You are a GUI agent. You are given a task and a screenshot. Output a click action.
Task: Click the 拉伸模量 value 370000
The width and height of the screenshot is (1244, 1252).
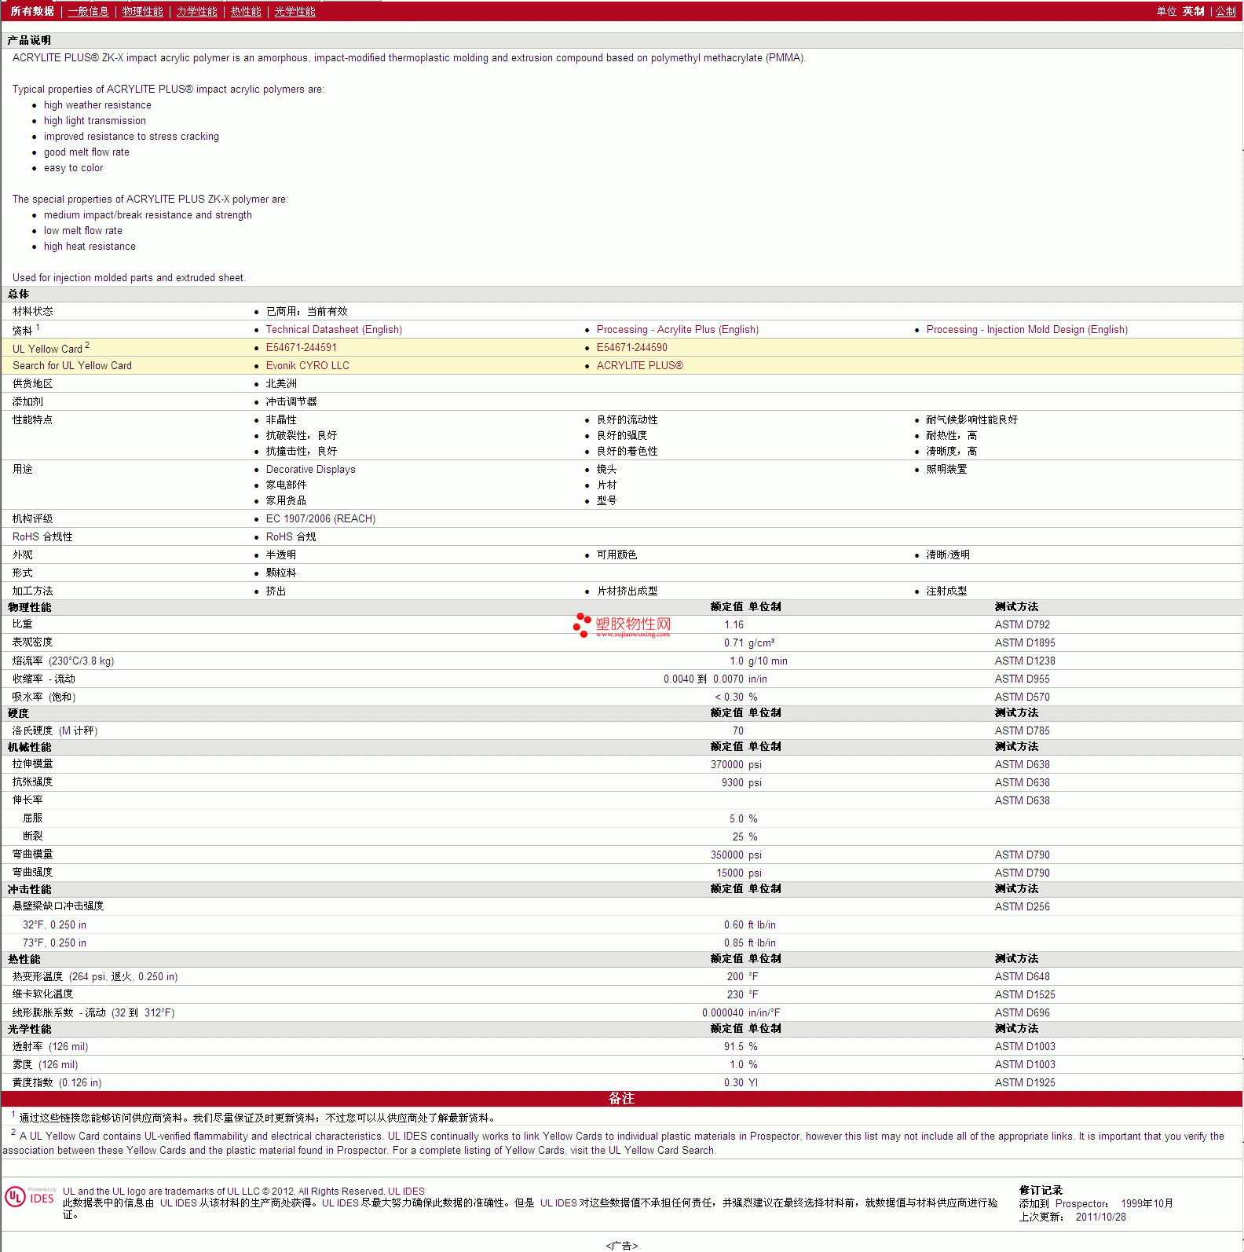click(x=727, y=764)
